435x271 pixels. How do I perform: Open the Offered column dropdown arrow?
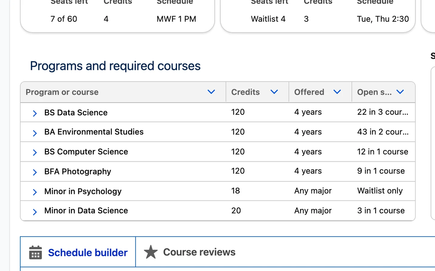[337, 92]
